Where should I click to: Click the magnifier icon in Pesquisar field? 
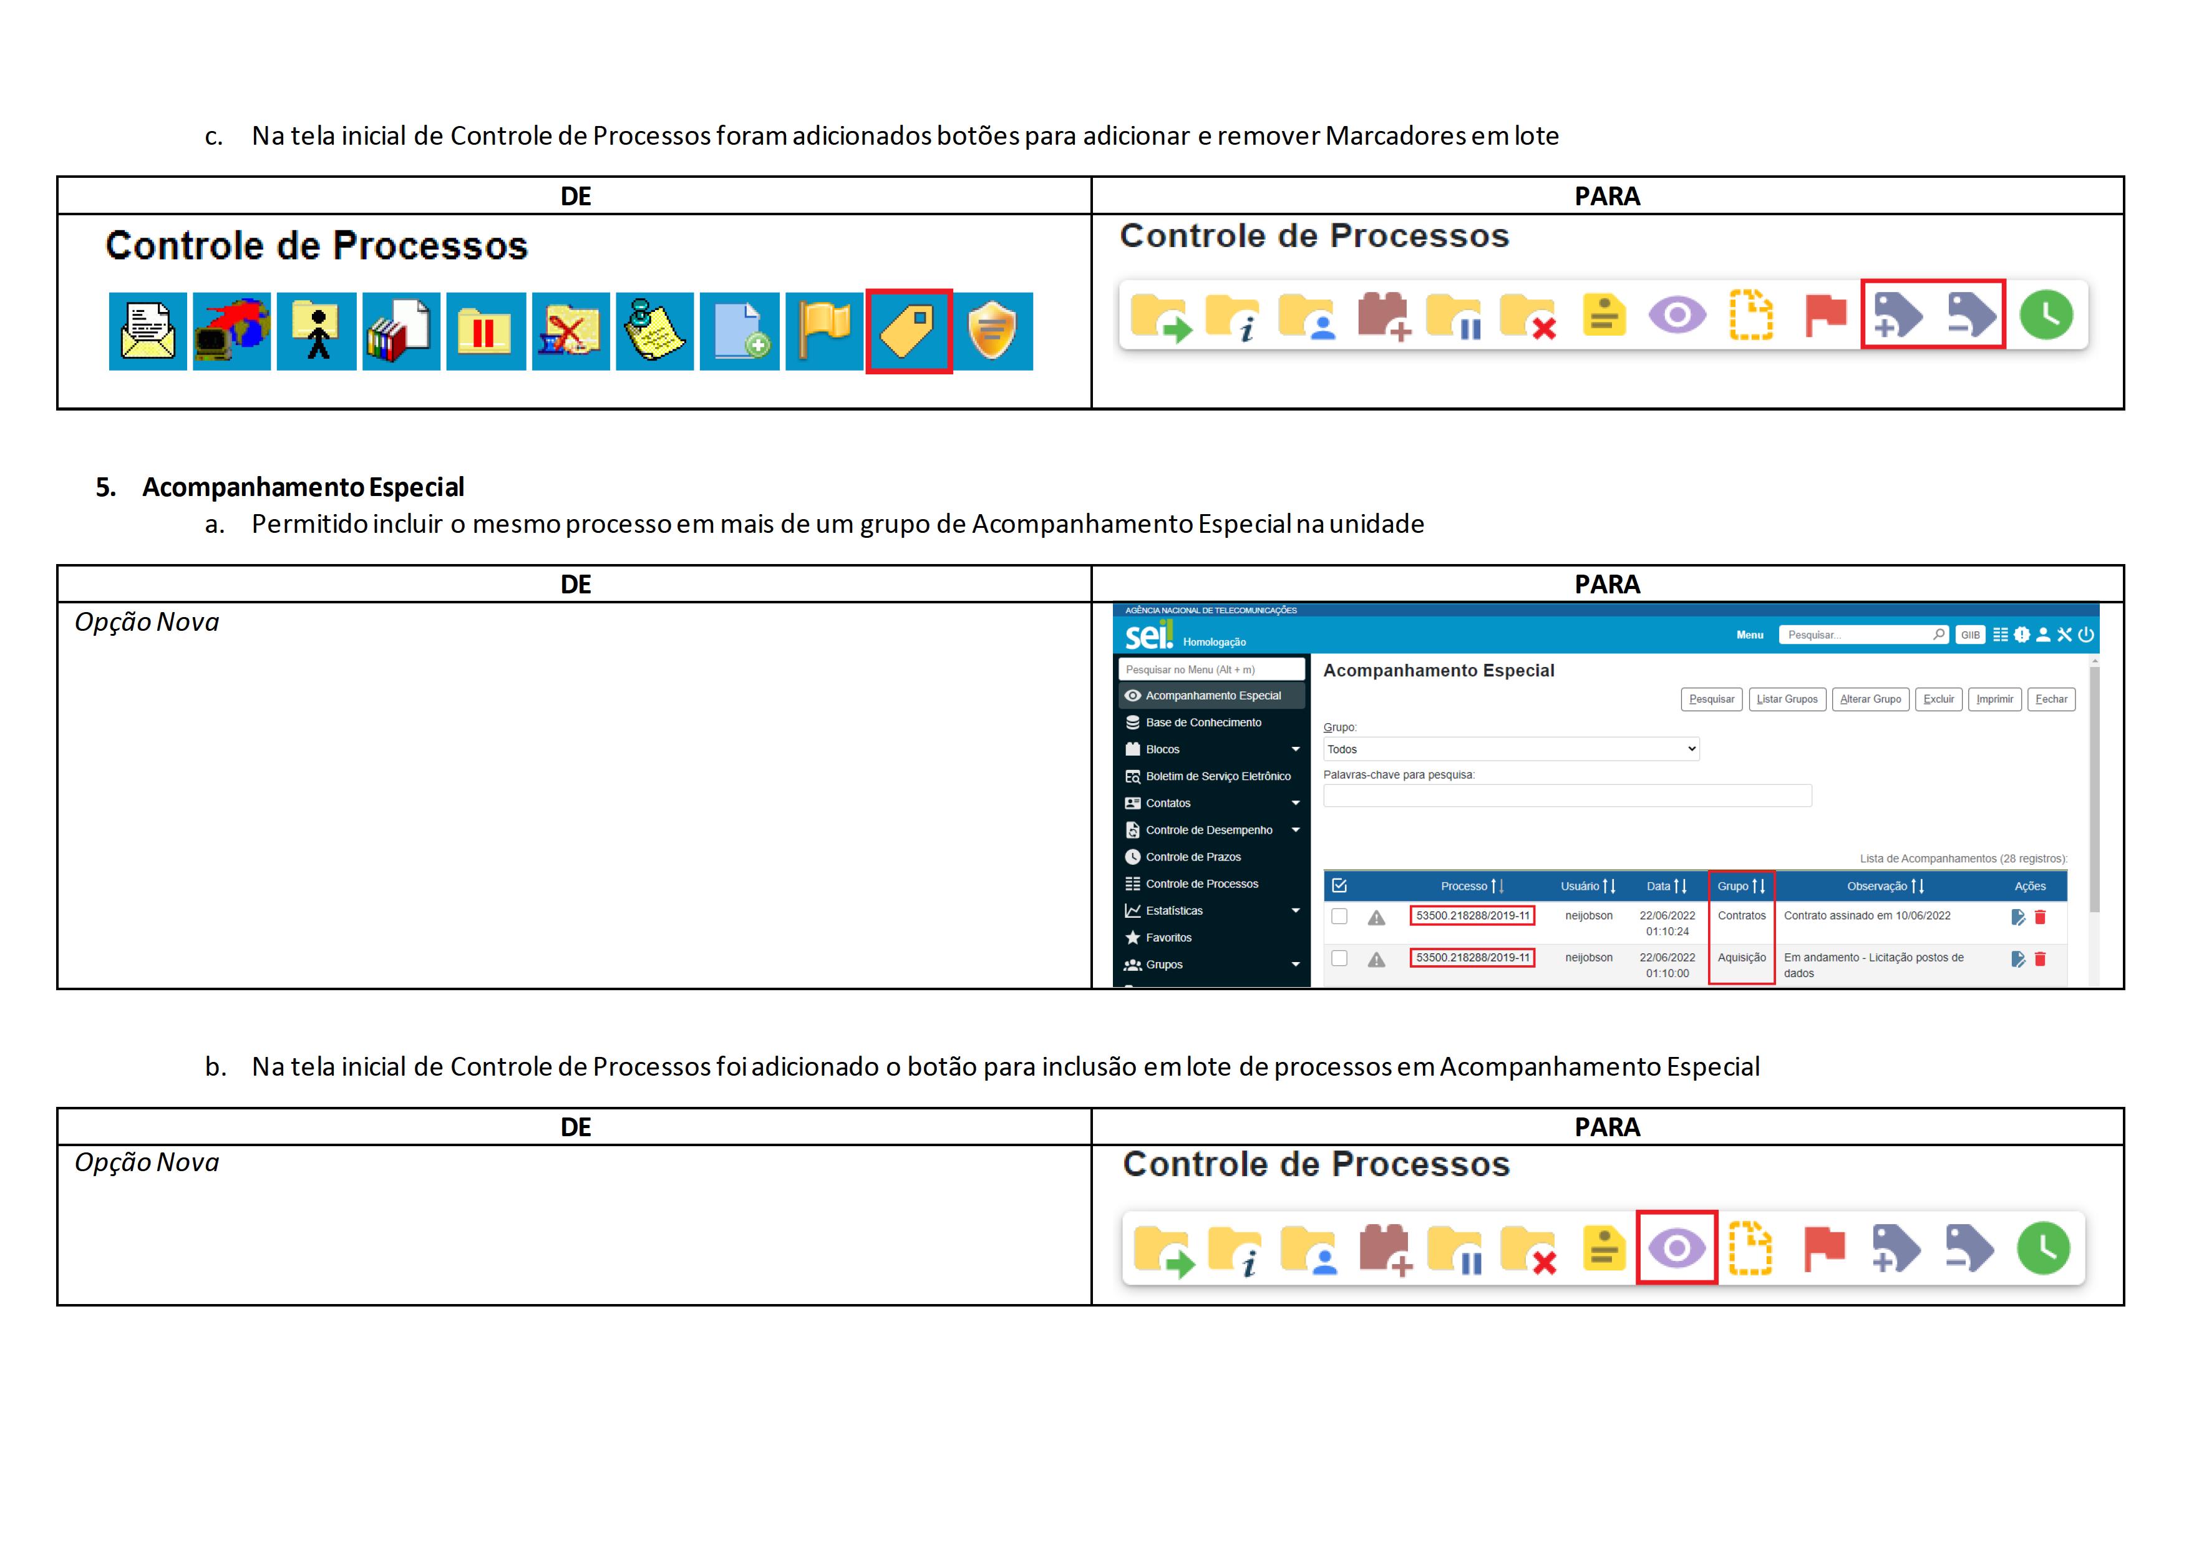coord(1938,635)
